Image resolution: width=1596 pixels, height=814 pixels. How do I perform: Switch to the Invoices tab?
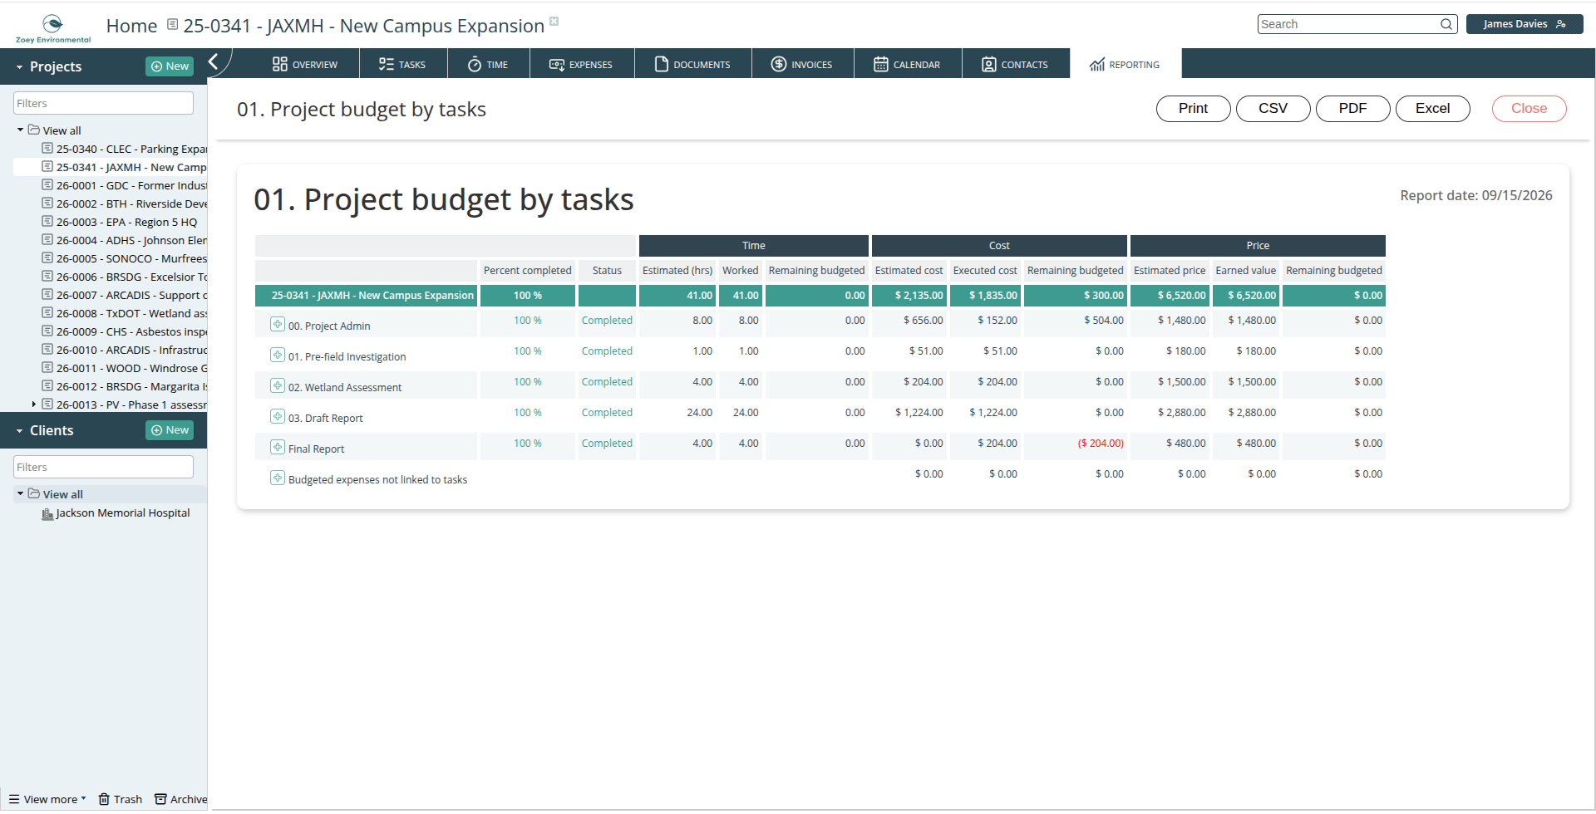803,64
